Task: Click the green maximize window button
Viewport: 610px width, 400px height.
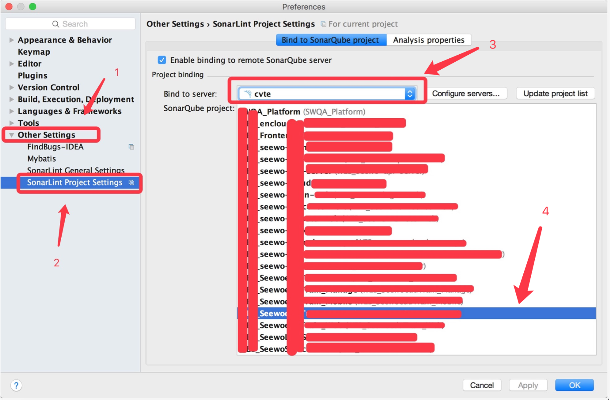Action: pos(33,6)
